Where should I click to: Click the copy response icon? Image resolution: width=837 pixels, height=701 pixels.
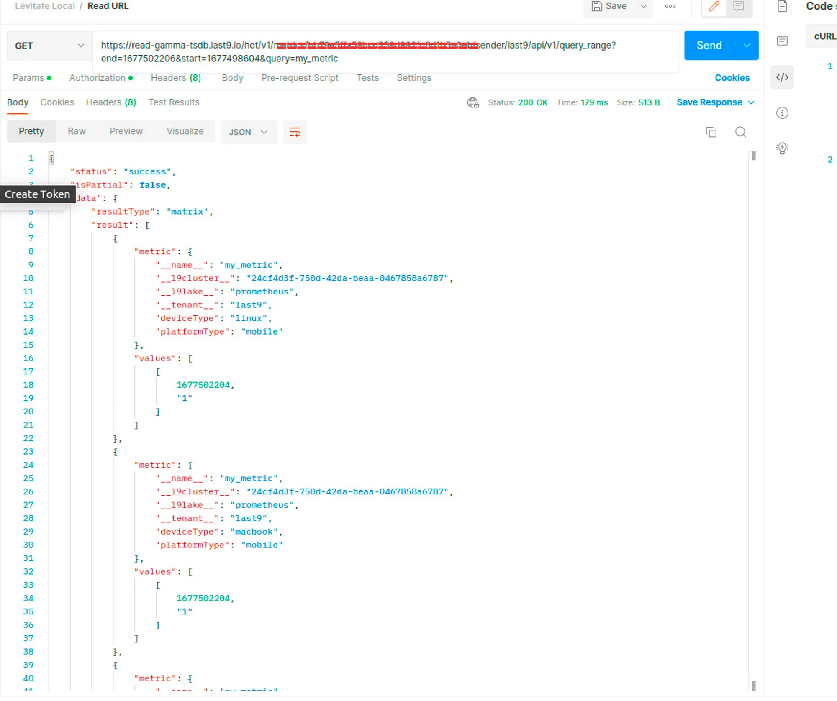tap(711, 131)
